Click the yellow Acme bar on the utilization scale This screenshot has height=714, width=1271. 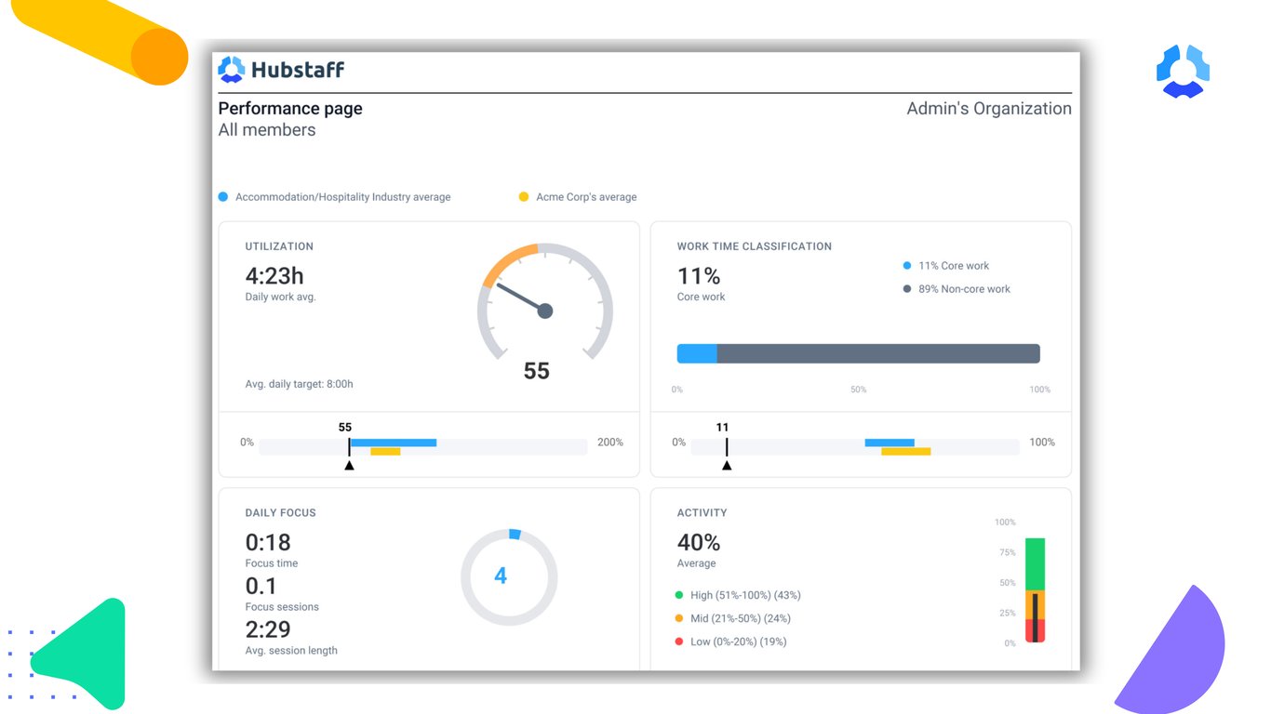tap(385, 452)
